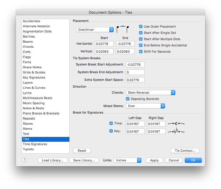
Task: Click Time Left Gap field
Action: (x=135, y=124)
